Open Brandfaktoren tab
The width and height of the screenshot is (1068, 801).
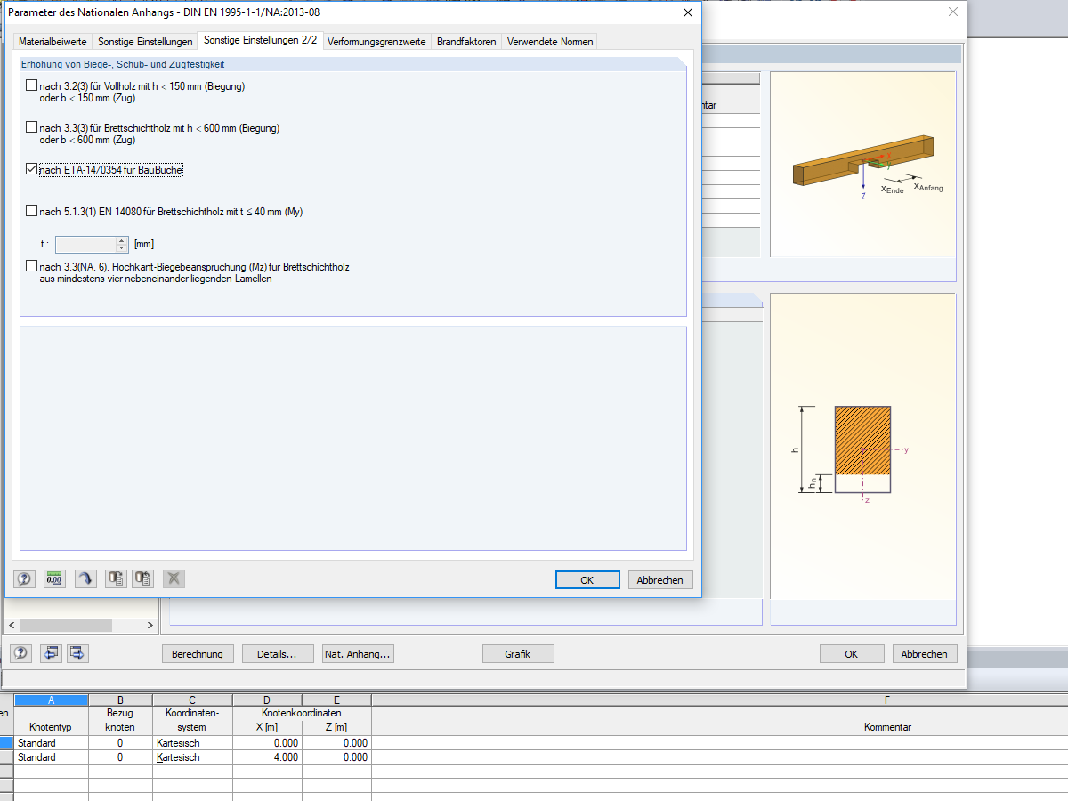coord(466,42)
